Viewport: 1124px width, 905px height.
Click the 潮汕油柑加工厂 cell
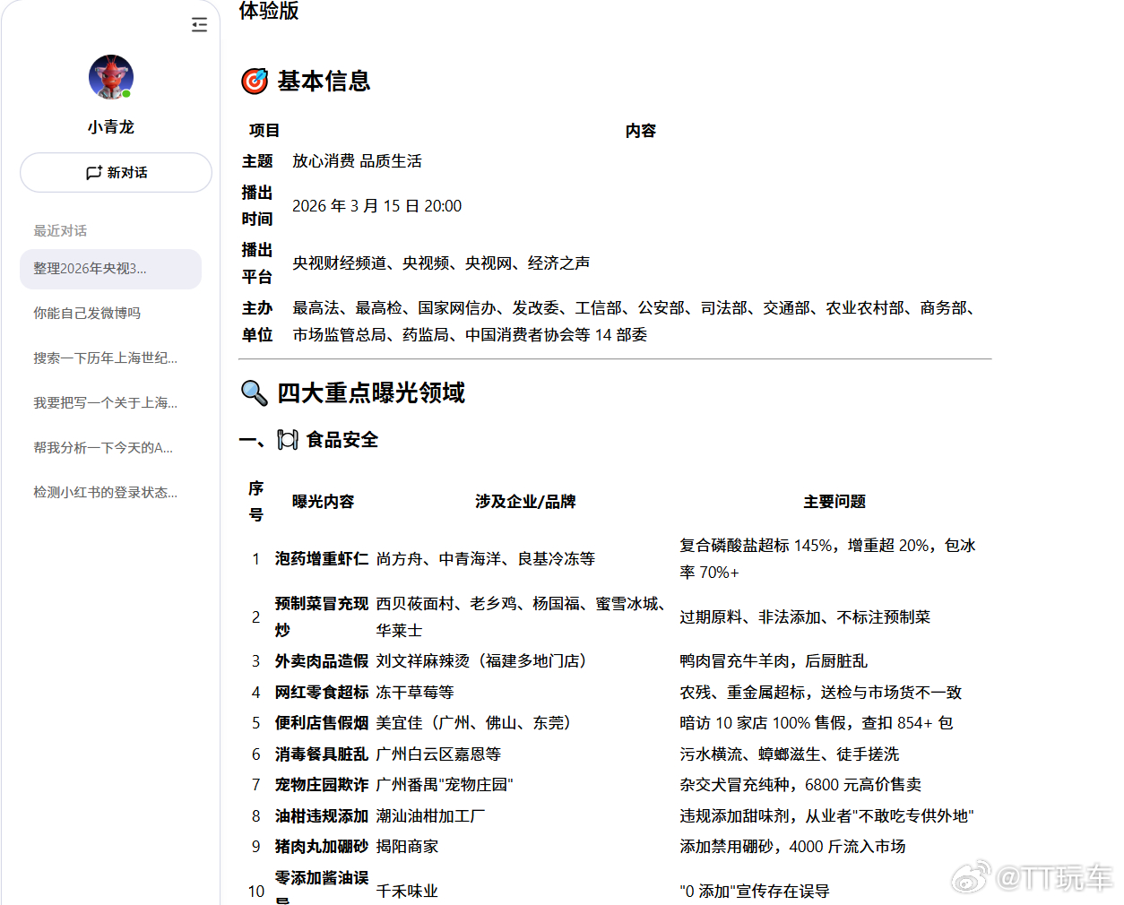point(431,816)
